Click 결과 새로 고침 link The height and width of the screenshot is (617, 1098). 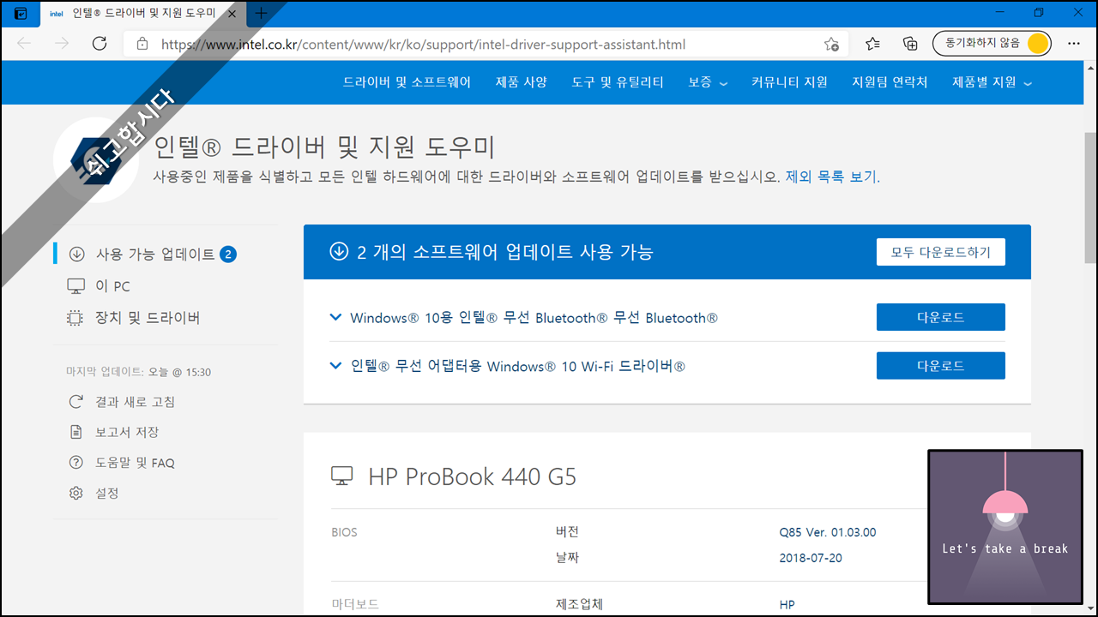point(135,402)
